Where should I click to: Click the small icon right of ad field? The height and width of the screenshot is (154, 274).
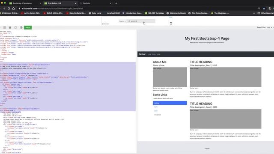[x=171, y=23]
